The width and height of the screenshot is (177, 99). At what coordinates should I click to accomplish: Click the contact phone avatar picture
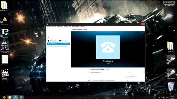click(x=108, y=47)
